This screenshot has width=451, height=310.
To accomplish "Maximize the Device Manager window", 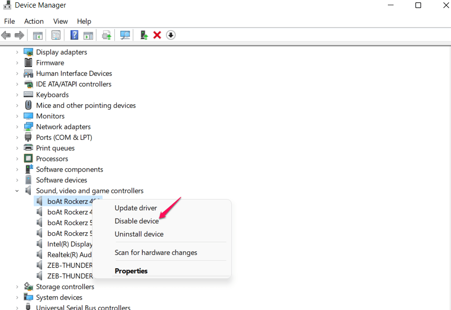I will (418, 5).
